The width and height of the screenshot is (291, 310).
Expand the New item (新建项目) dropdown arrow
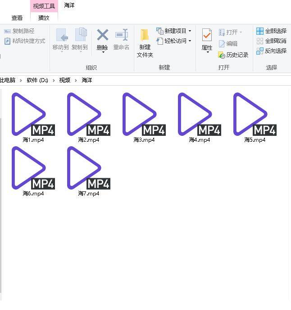pyautogui.click(x=190, y=31)
